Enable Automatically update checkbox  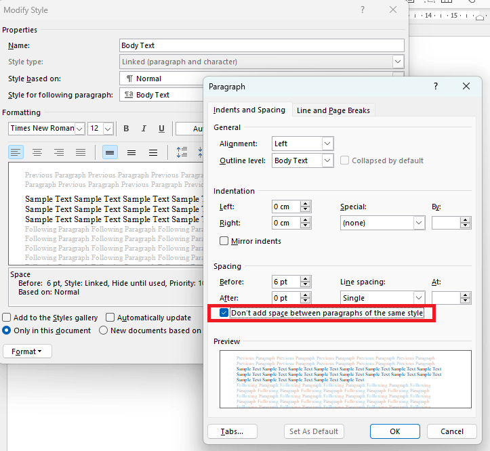pos(110,318)
